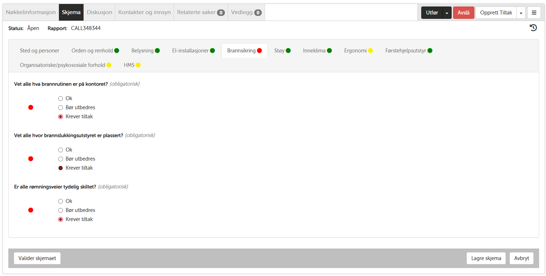This screenshot has width=546, height=276.
Task: Expand the Opprett Tiltak dropdown arrow
Action: (521, 13)
